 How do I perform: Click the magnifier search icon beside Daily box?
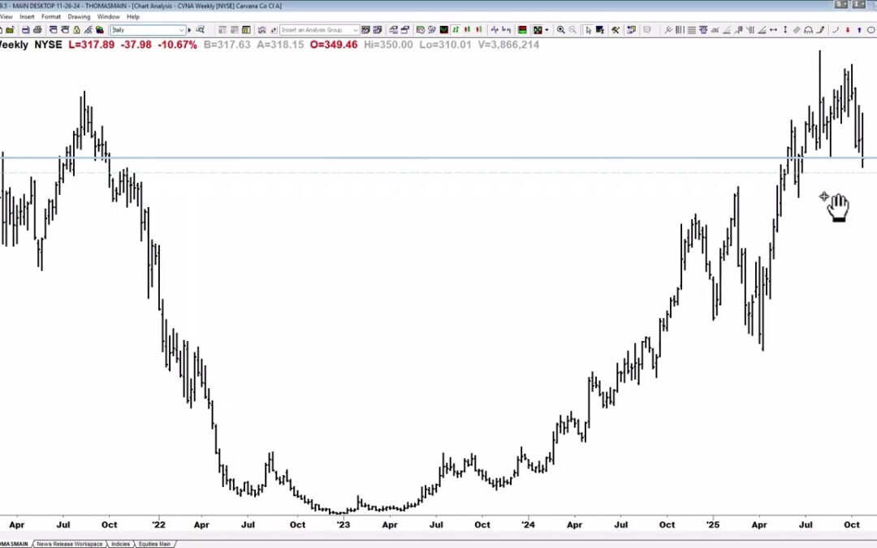pos(201,30)
